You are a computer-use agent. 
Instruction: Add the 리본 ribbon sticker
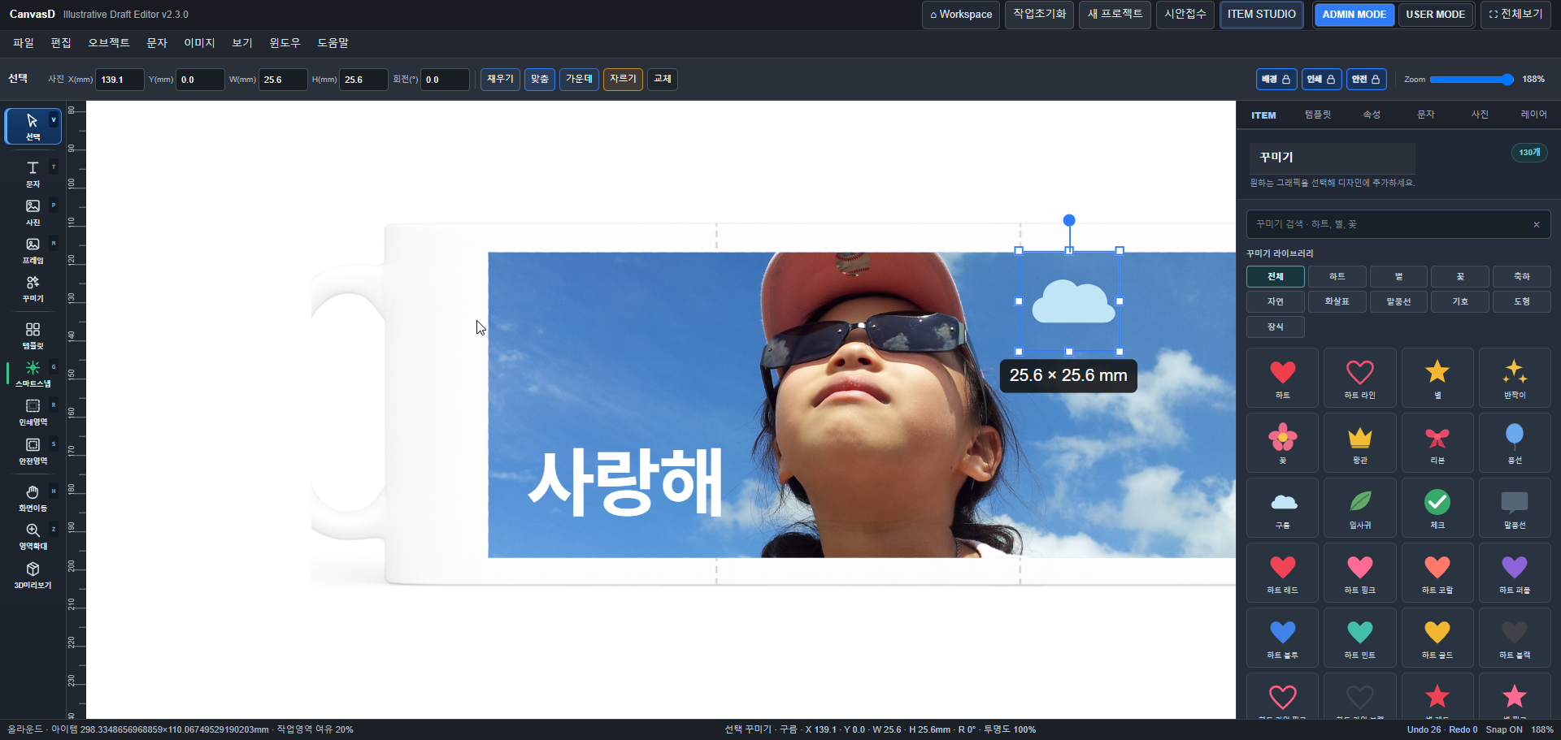point(1437,443)
